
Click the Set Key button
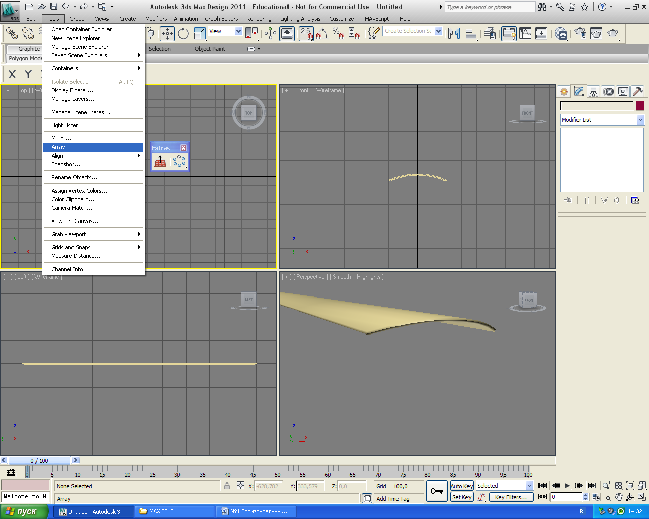[x=461, y=497]
